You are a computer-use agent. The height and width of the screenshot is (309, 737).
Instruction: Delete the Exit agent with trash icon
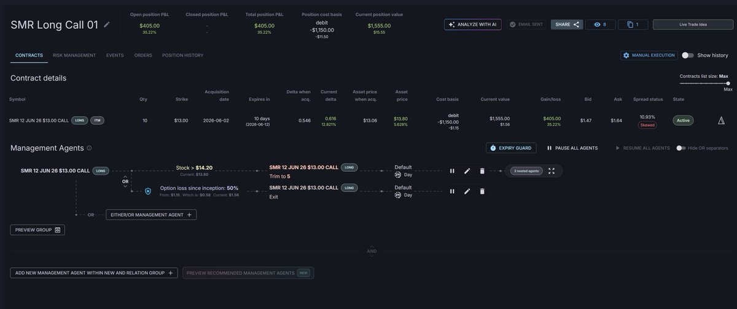[482, 191]
